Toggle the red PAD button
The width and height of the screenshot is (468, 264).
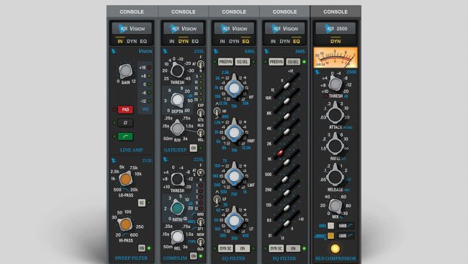[x=125, y=109]
